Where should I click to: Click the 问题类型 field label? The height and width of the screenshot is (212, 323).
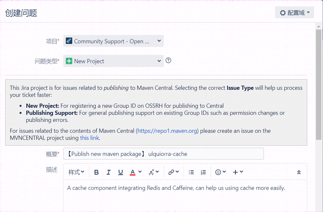point(47,61)
